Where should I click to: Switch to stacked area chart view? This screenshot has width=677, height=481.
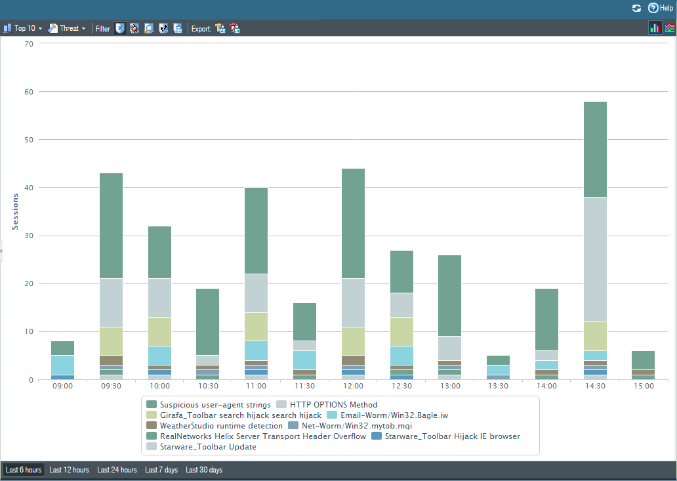(669, 28)
